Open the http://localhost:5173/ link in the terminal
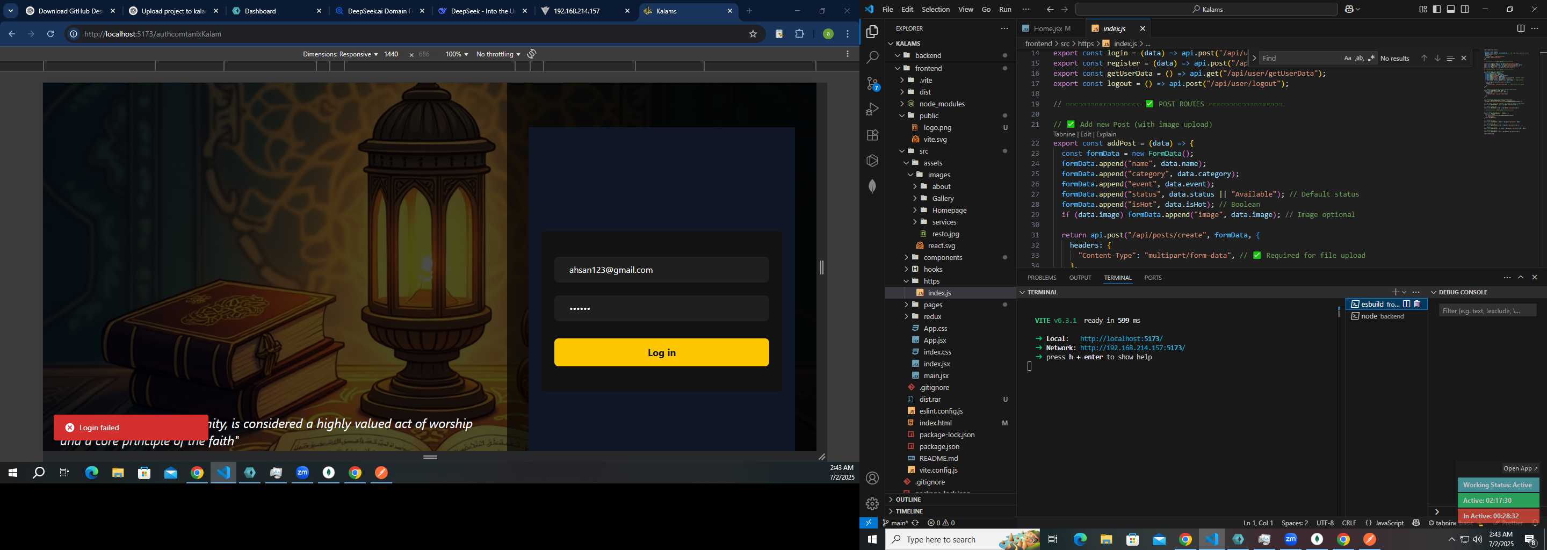The height and width of the screenshot is (550, 1547). pos(1121,338)
